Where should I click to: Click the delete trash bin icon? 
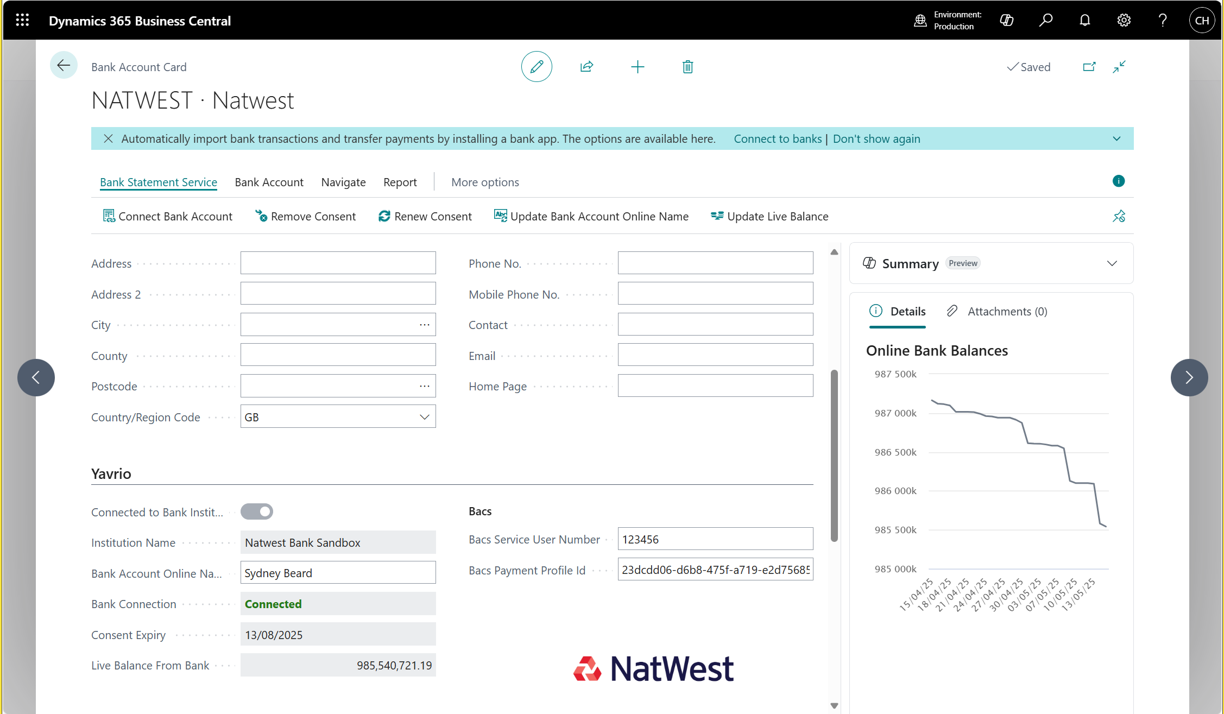tap(687, 67)
